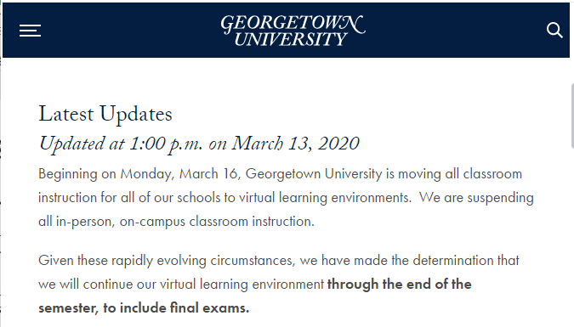
Task: Click bold text 'through the end of the'
Action: (400, 285)
